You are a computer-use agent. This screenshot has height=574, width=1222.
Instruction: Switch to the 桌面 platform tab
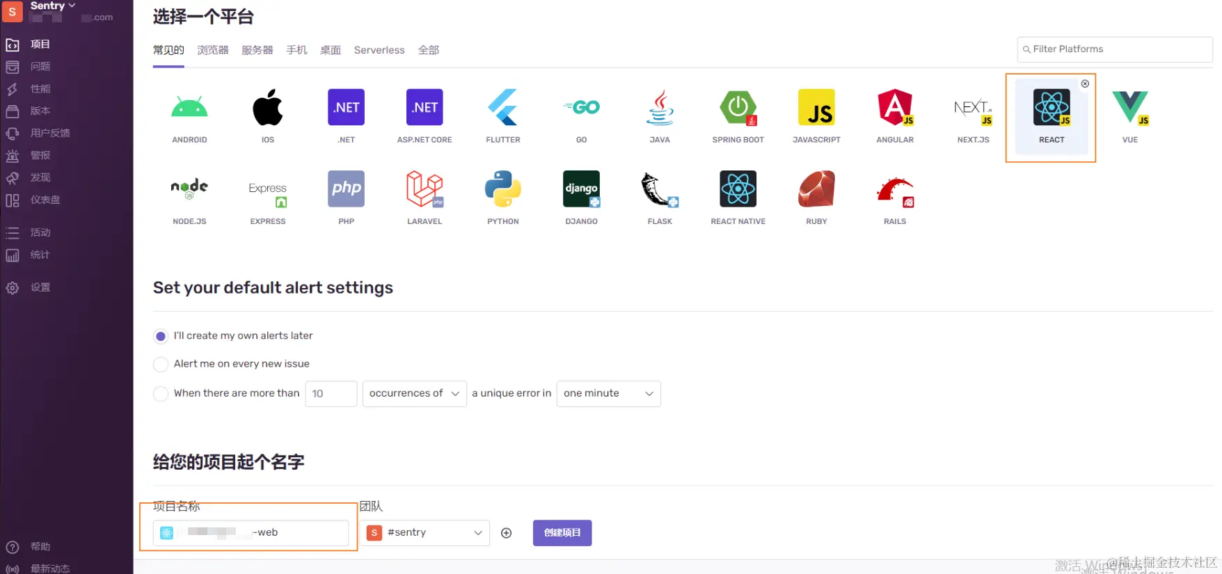click(331, 50)
